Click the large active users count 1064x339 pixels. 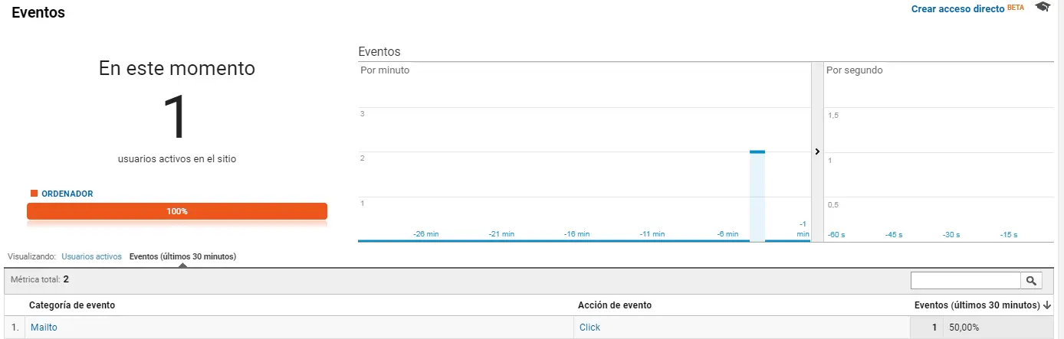[177, 116]
